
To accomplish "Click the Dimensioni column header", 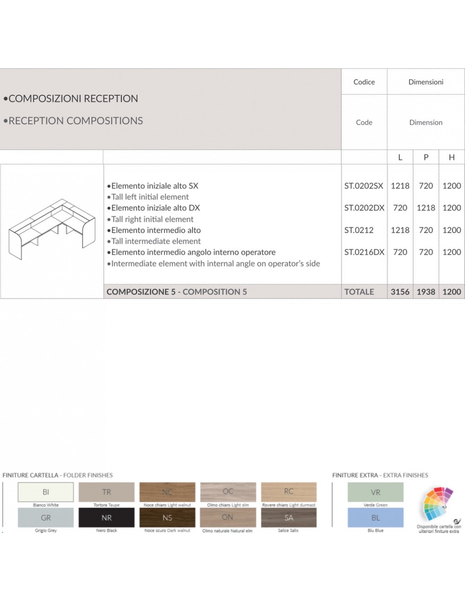I will 426,82.
